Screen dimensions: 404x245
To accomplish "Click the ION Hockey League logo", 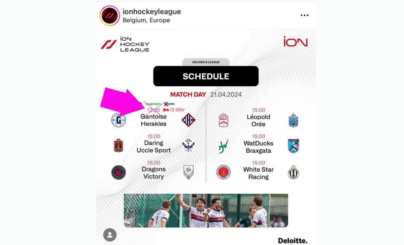I will tap(125, 44).
